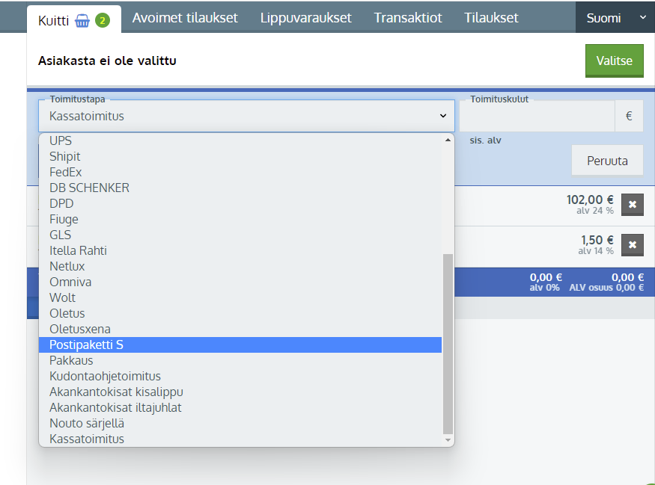Click the delivery list scrollbar thumb
Image resolution: width=655 pixels, height=485 pixels.
point(448,344)
